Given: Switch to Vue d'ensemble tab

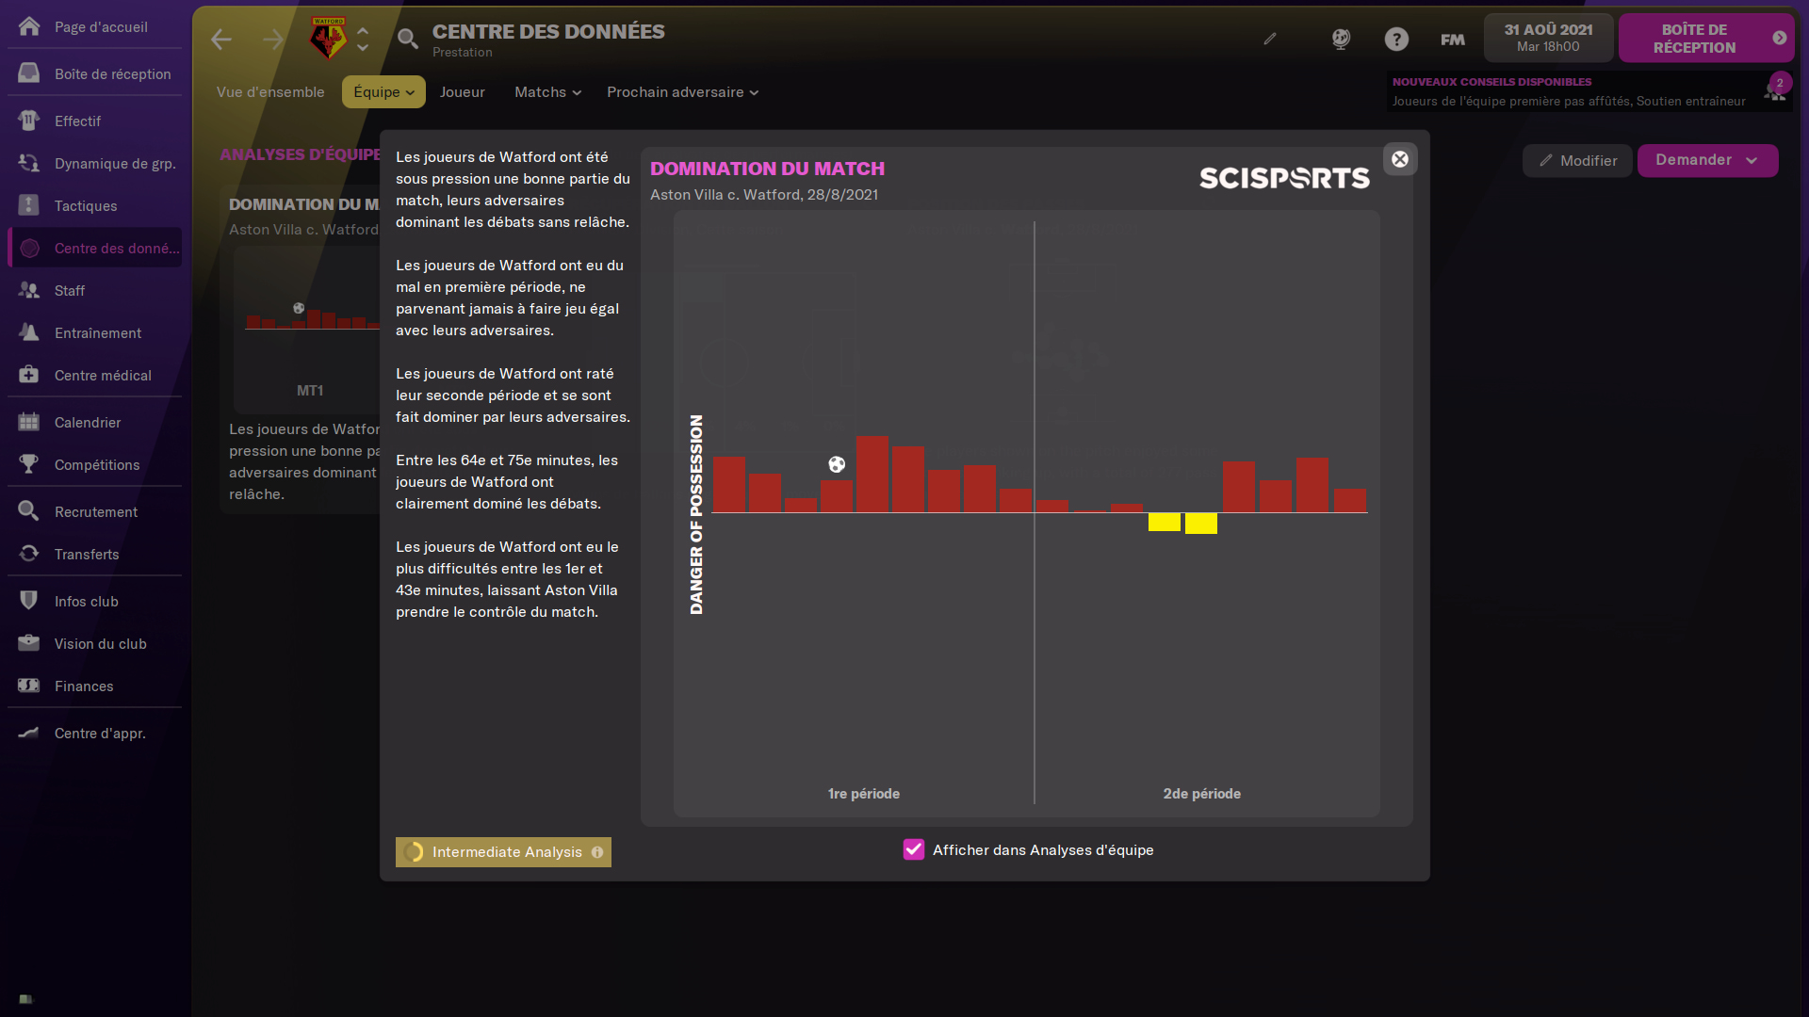Looking at the screenshot, I should (x=270, y=91).
